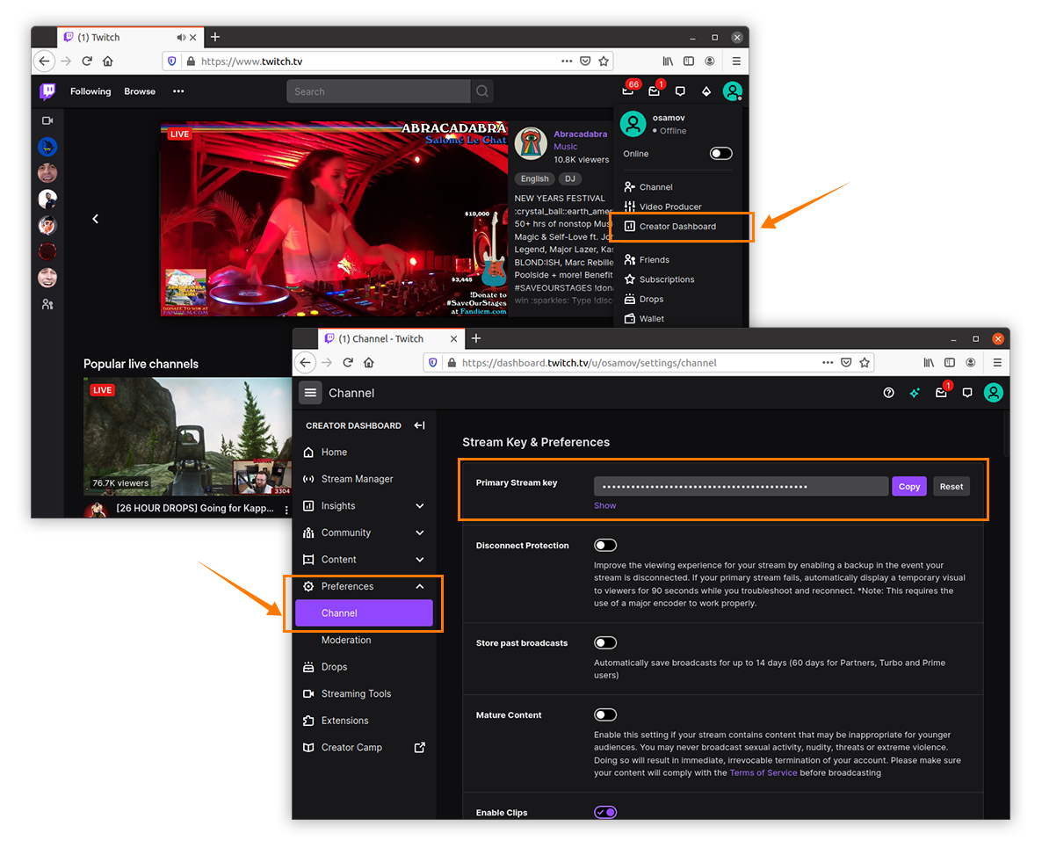Expand the Insights section chevron
Viewport: 1042px width, 848px height.
[x=420, y=506]
